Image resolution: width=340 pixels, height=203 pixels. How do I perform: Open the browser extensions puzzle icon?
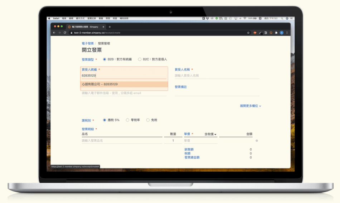coord(276,33)
